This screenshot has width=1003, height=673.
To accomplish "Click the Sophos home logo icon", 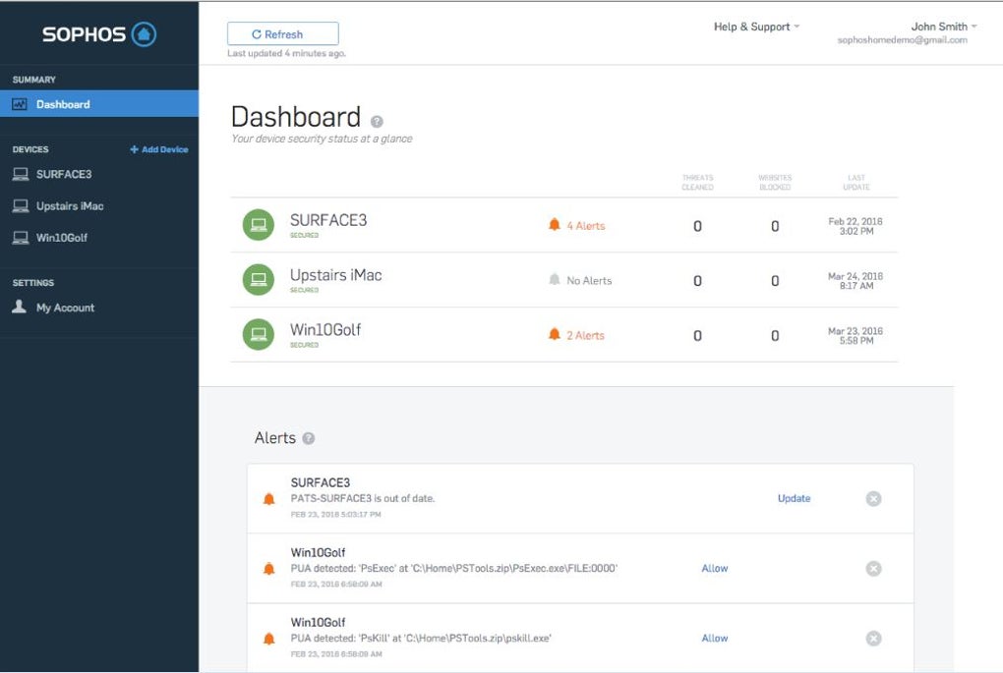I will 145,35.
